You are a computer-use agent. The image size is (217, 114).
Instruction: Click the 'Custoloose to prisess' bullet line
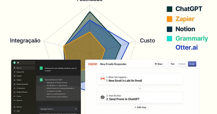point(54,91)
